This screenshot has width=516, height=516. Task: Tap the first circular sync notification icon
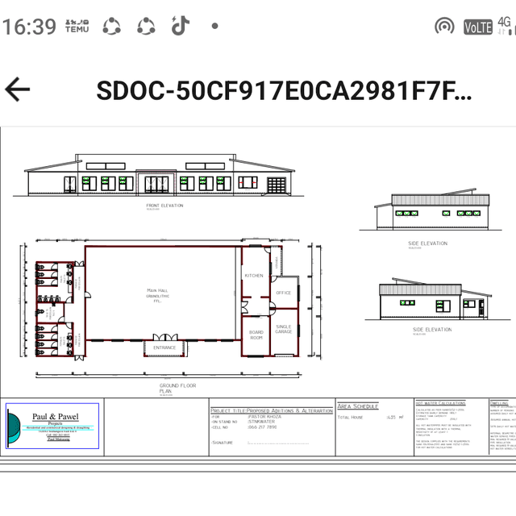(111, 26)
